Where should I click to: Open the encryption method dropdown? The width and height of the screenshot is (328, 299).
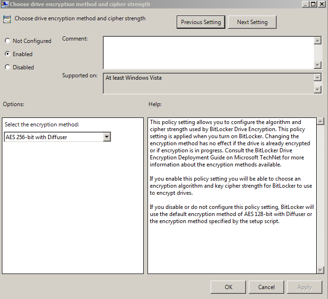pos(107,137)
